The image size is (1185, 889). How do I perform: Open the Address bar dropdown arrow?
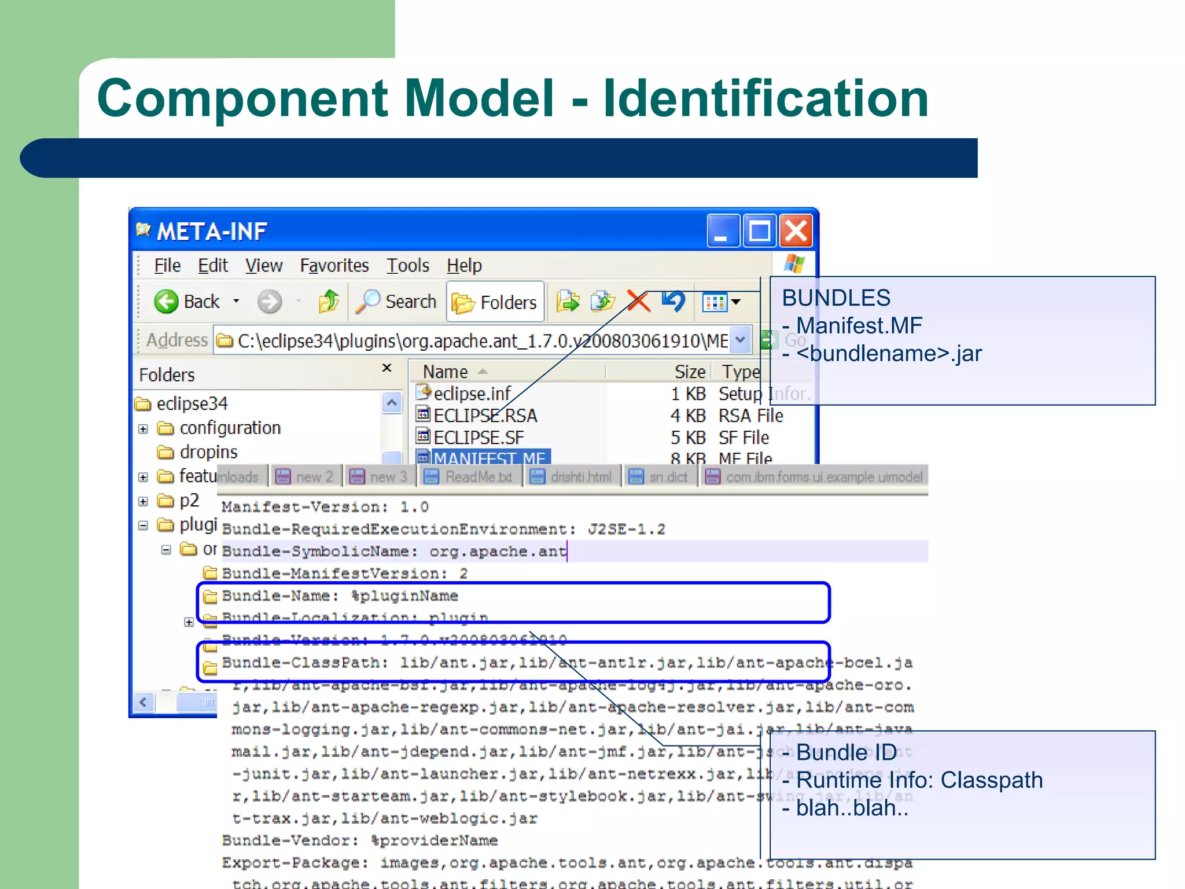pos(740,340)
